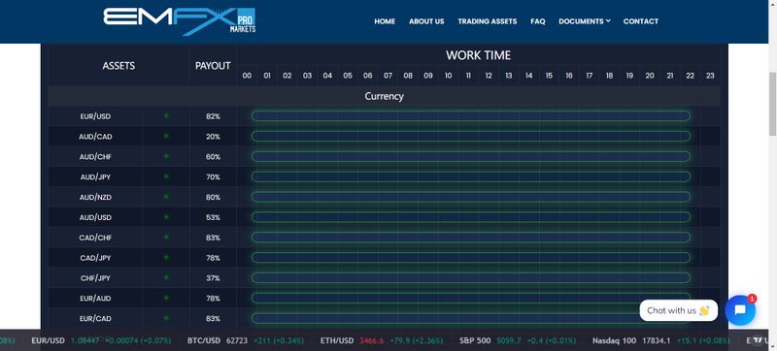Expand the DOCUMENTS dropdown menu
The height and width of the screenshot is (351, 777).
coord(585,21)
